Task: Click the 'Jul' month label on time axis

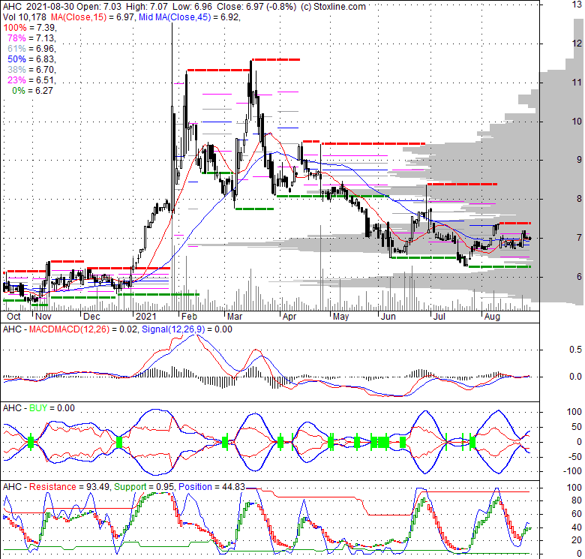Action: tap(439, 317)
